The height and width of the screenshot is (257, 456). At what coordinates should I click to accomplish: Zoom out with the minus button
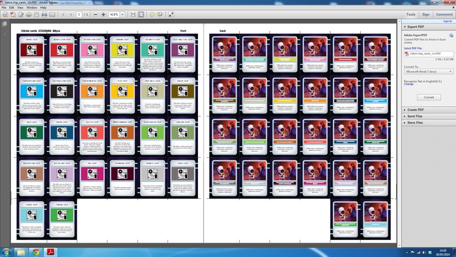coord(95,14)
